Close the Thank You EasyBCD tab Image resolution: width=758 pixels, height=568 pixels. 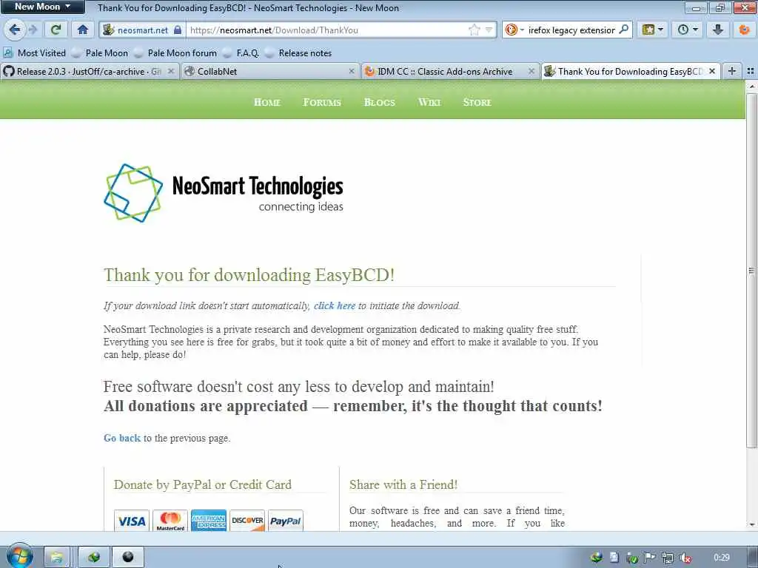coord(711,72)
